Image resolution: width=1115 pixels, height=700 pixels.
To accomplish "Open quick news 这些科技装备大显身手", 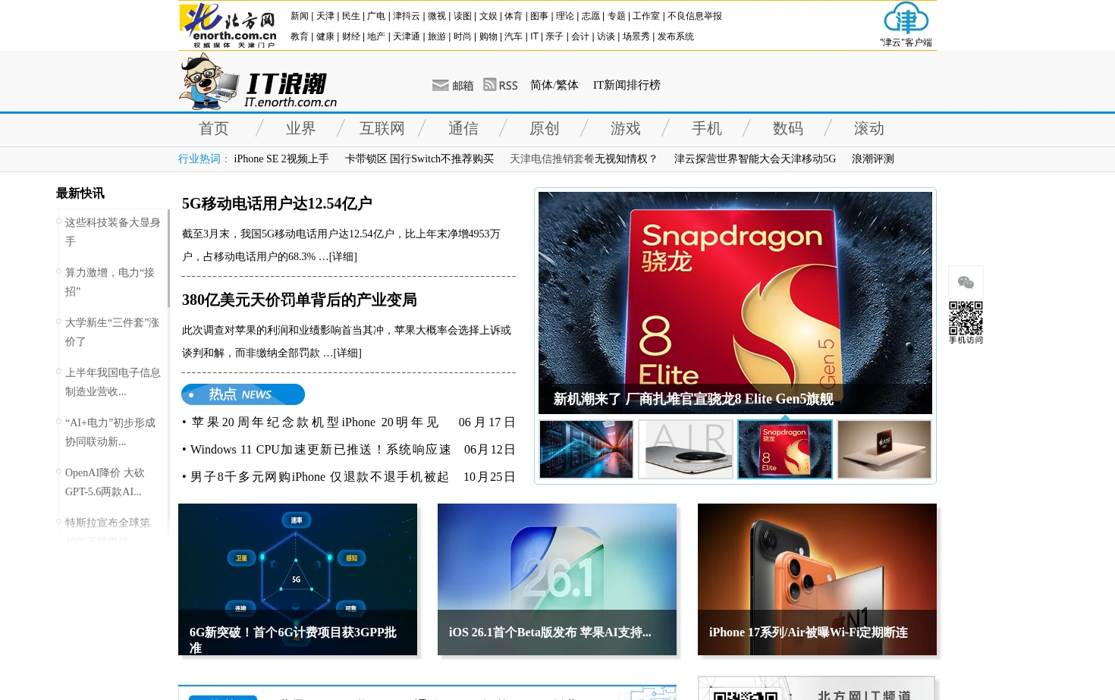I will tap(113, 231).
